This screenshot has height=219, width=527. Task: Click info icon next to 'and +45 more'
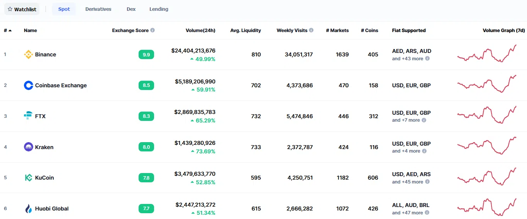(x=427, y=182)
